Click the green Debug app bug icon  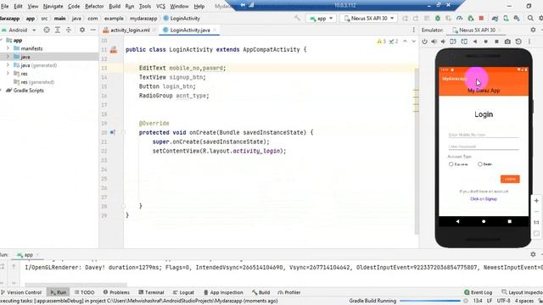pos(438,18)
